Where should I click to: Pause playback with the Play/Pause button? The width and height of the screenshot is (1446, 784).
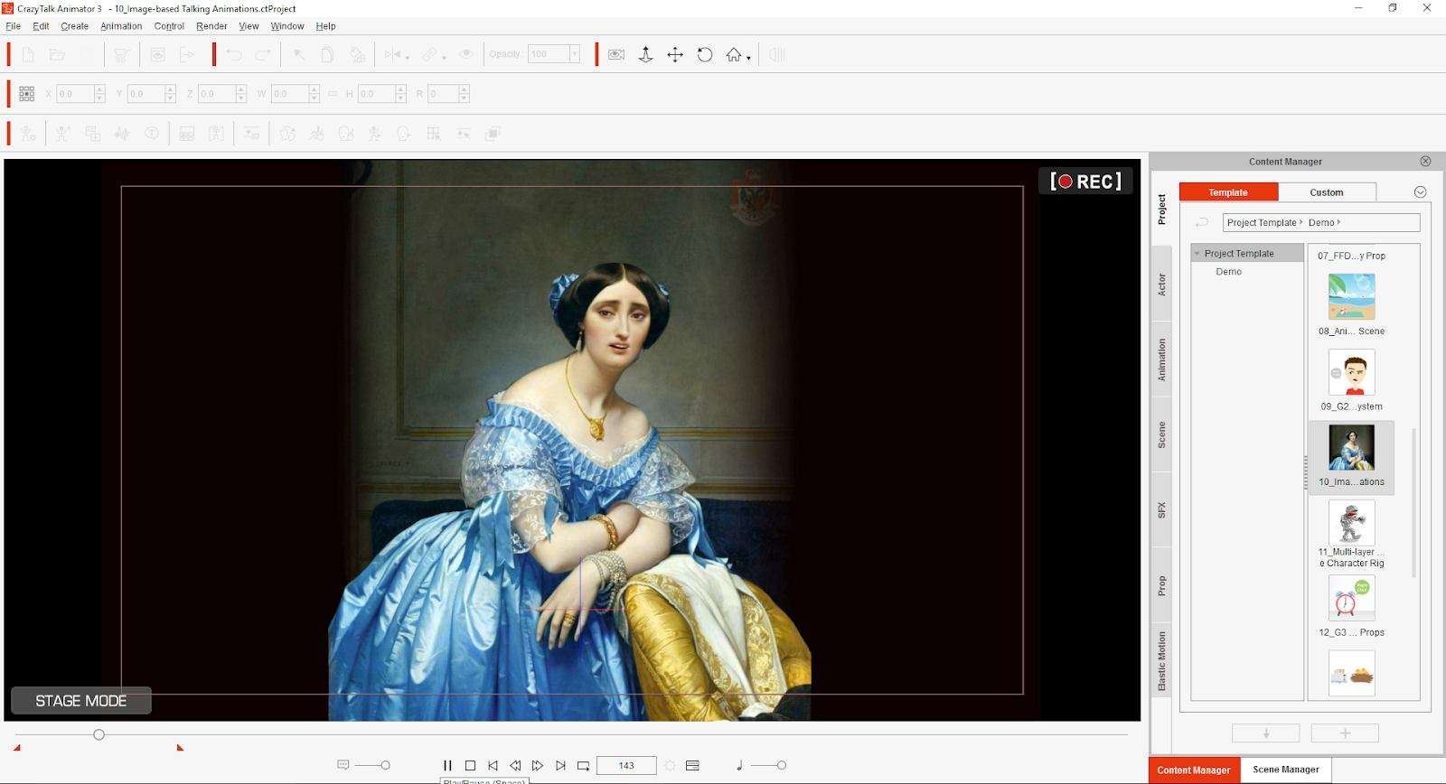[447, 765]
